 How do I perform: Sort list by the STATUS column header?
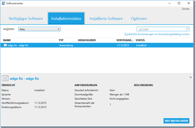pos(140,40)
